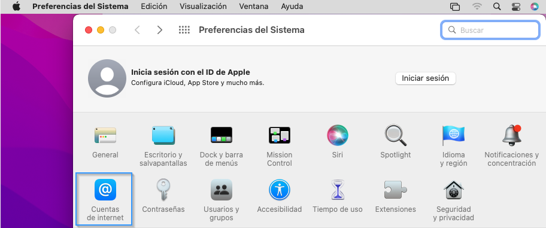Open the Ventana menu
Screen dimensions: 546x228
(254, 7)
